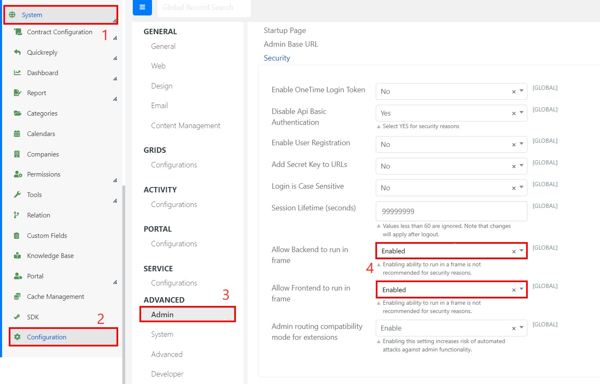Image resolution: width=600 pixels, height=384 pixels.
Task: Expand the Report submenu arrow
Action: click(x=115, y=99)
